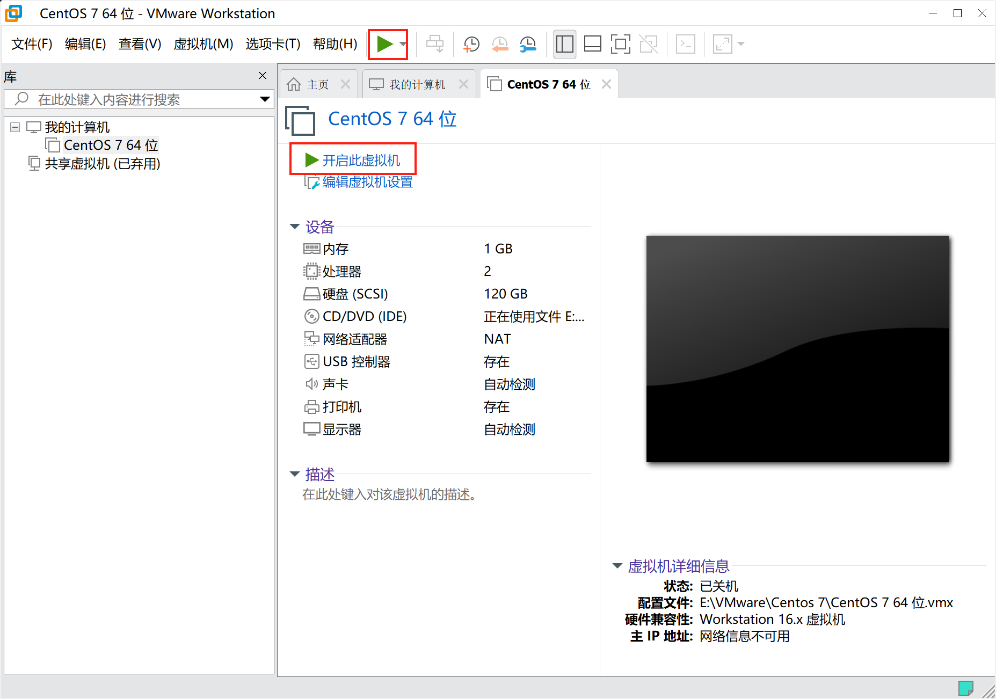Collapse the 虚拟机详细信息 section
This screenshot has width=996, height=699.
tap(617, 566)
